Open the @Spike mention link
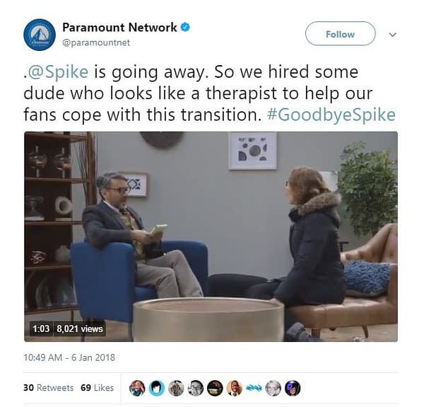The image size is (424, 407). point(58,71)
